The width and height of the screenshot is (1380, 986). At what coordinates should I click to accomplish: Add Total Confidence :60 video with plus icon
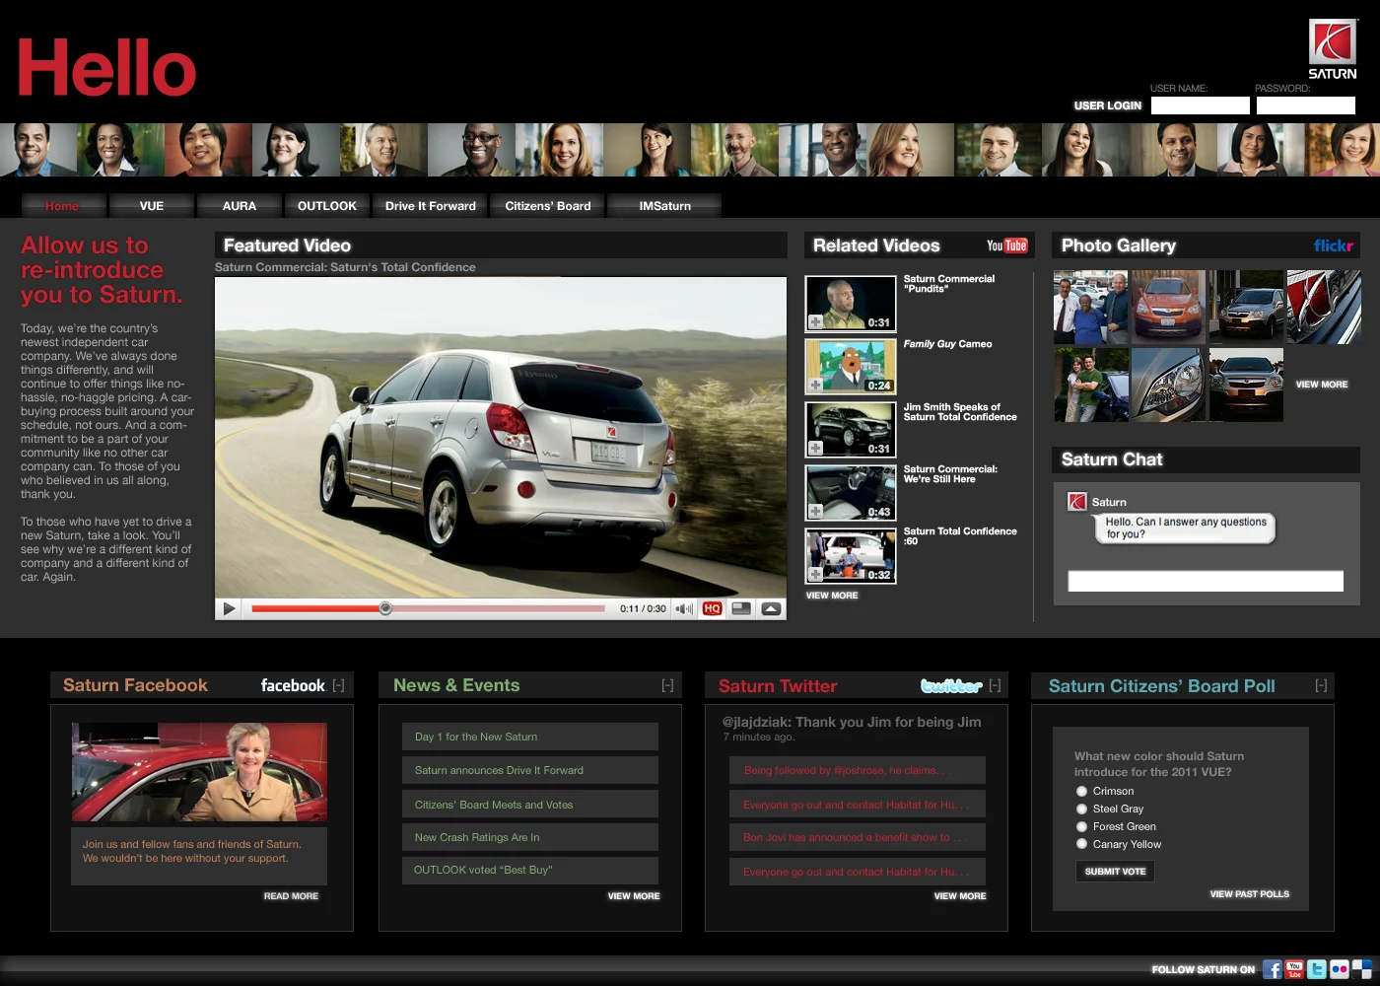pyautogui.click(x=815, y=574)
